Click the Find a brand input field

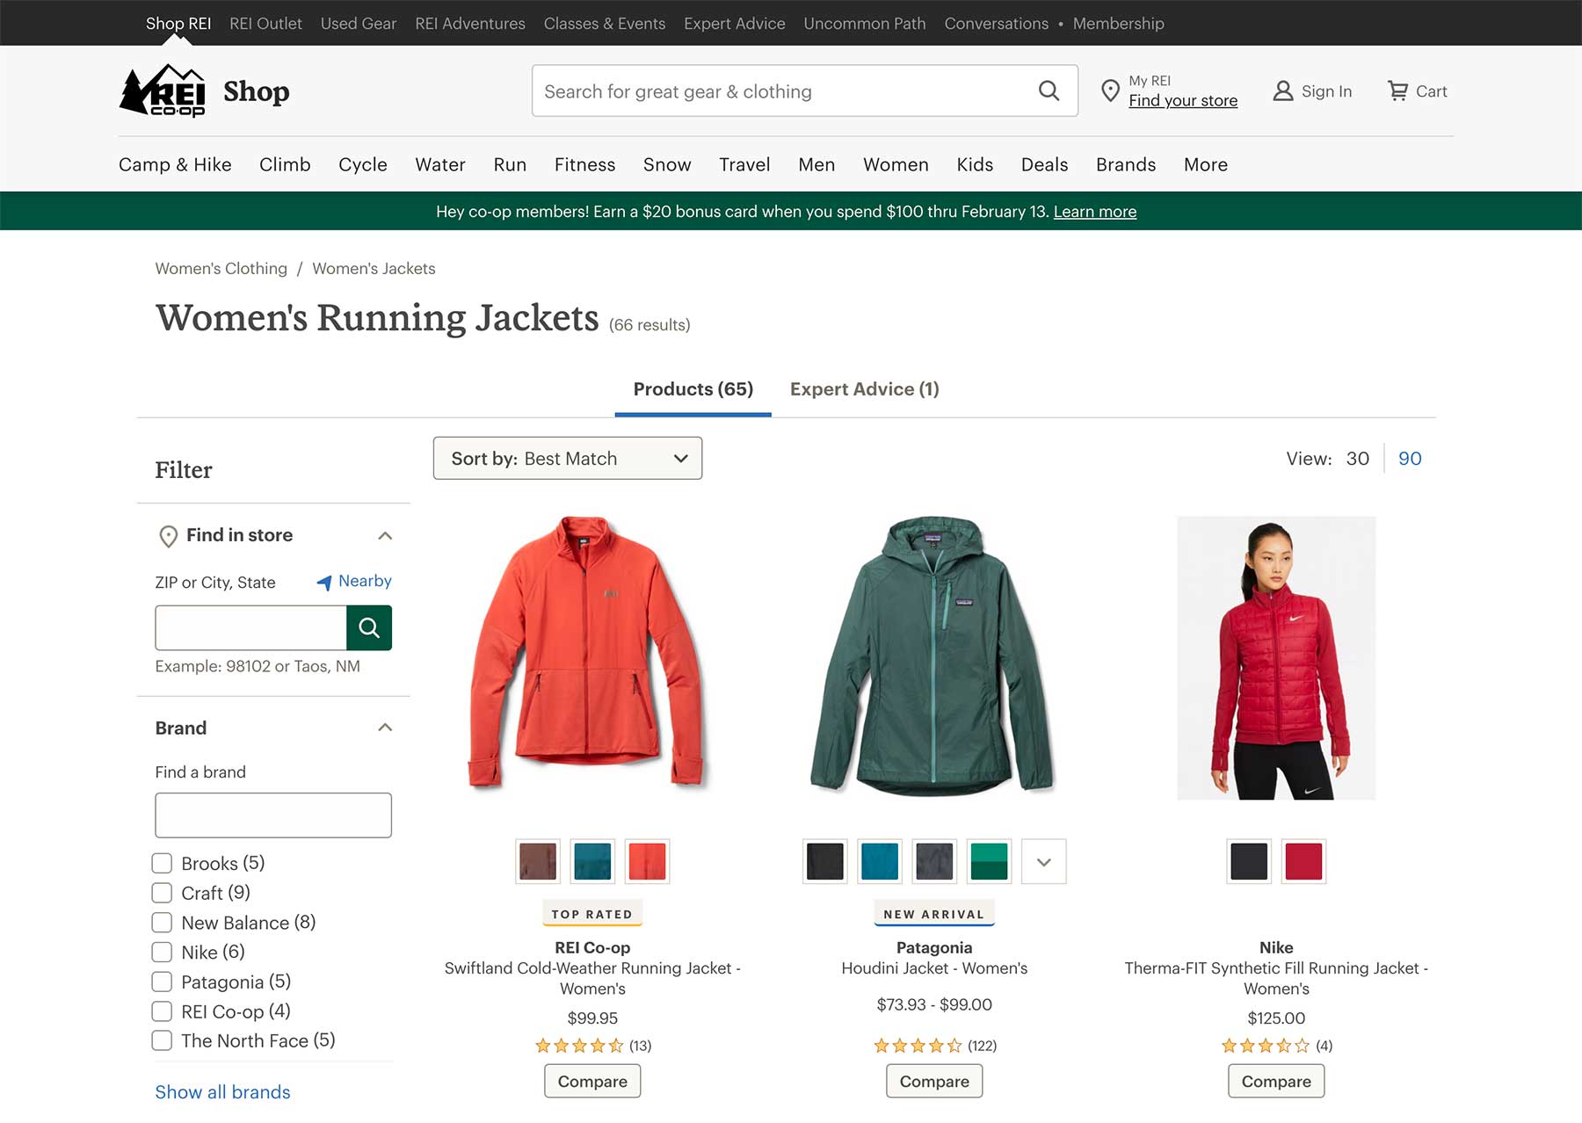(273, 815)
